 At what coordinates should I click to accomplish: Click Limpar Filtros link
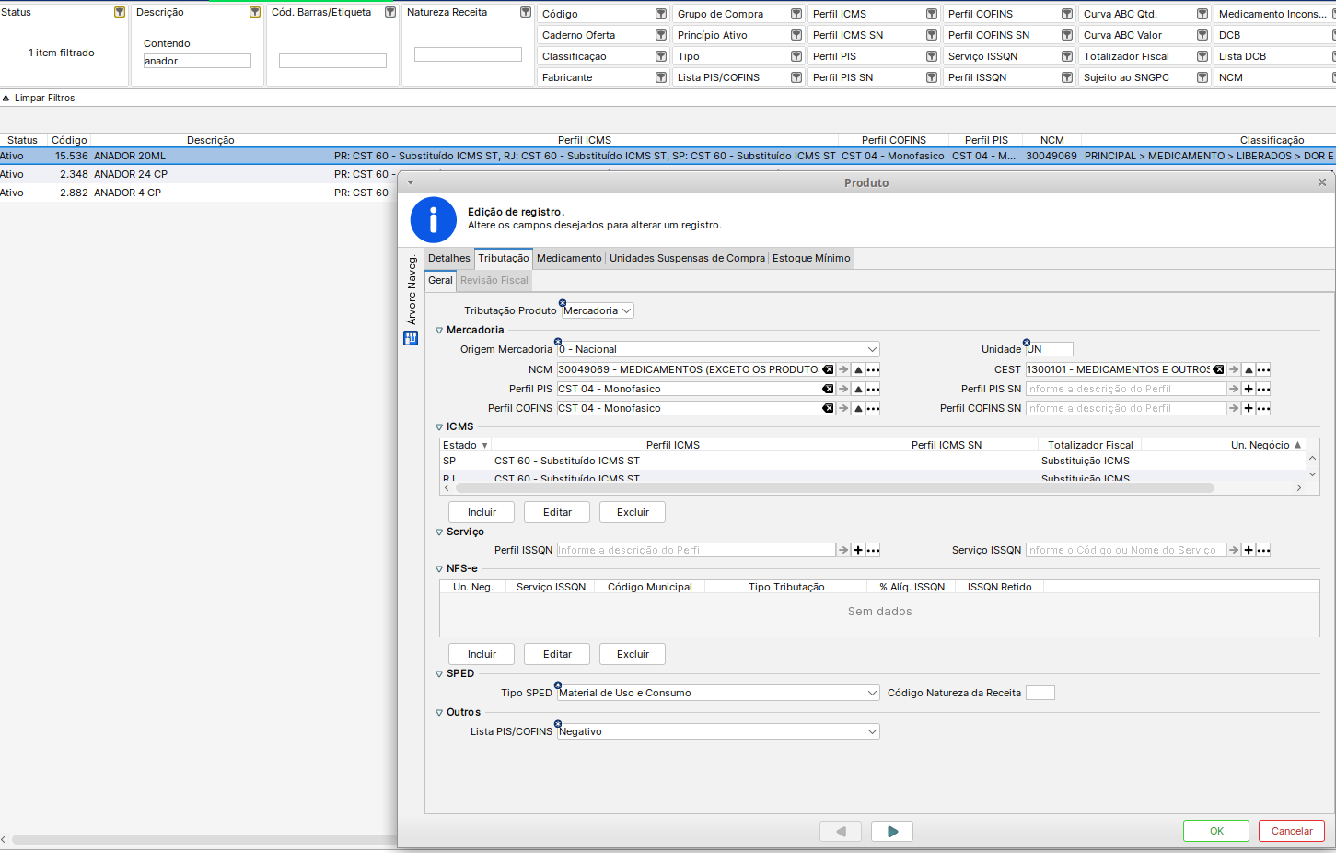click(x=44, y=98)
